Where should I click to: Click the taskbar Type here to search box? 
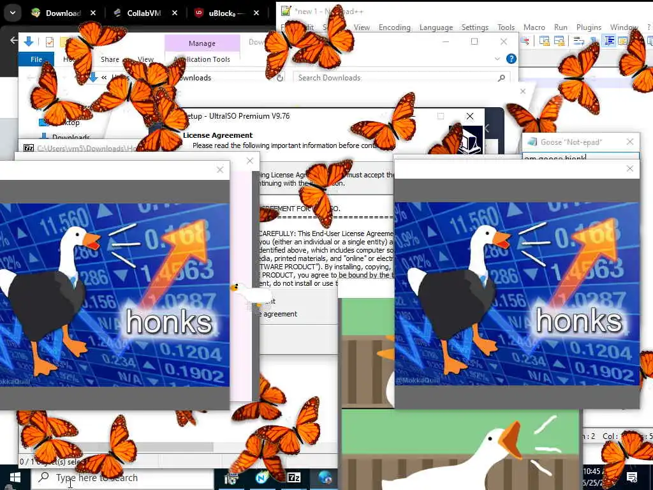[123, 477]
